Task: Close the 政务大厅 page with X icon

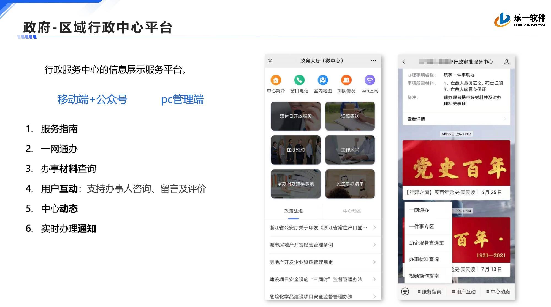Action: click(x=270, y=61)
